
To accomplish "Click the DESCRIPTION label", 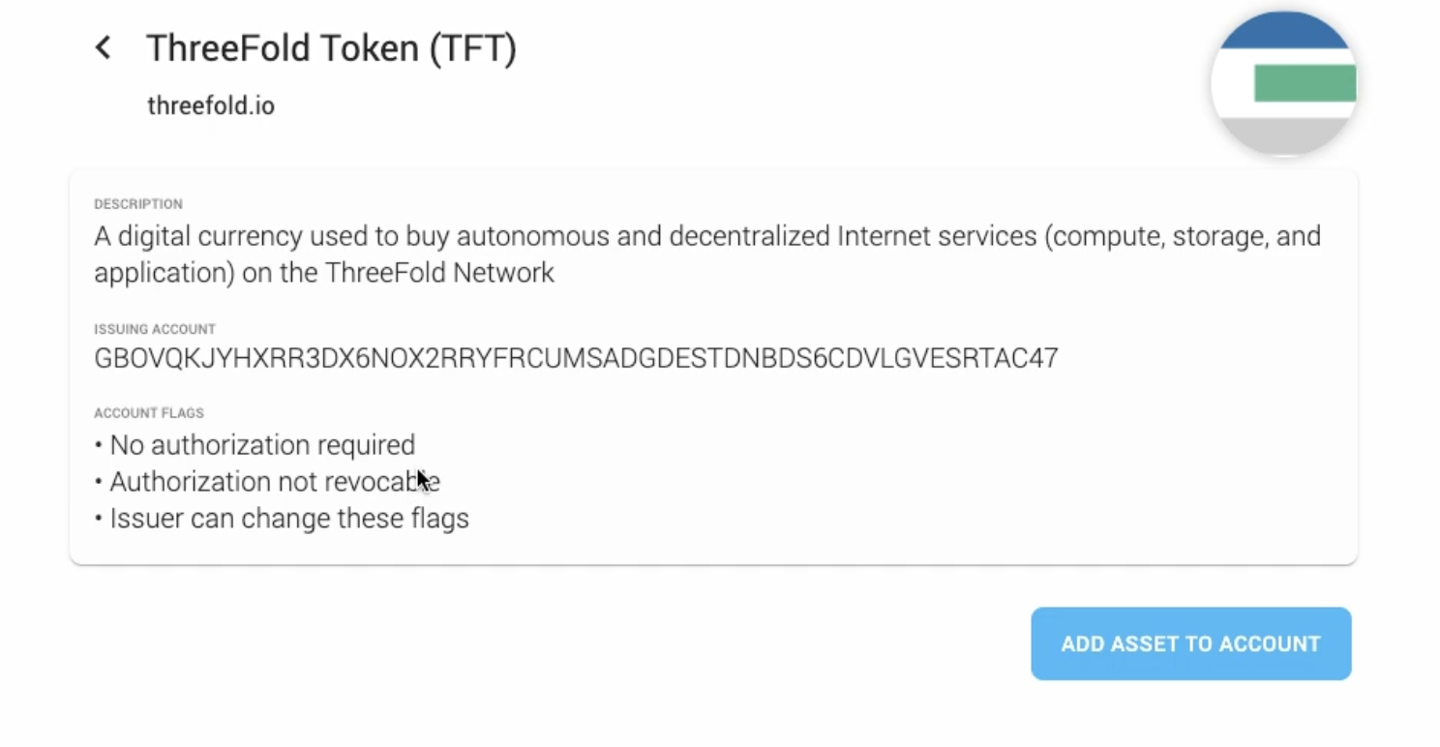I will click(138, 204).
